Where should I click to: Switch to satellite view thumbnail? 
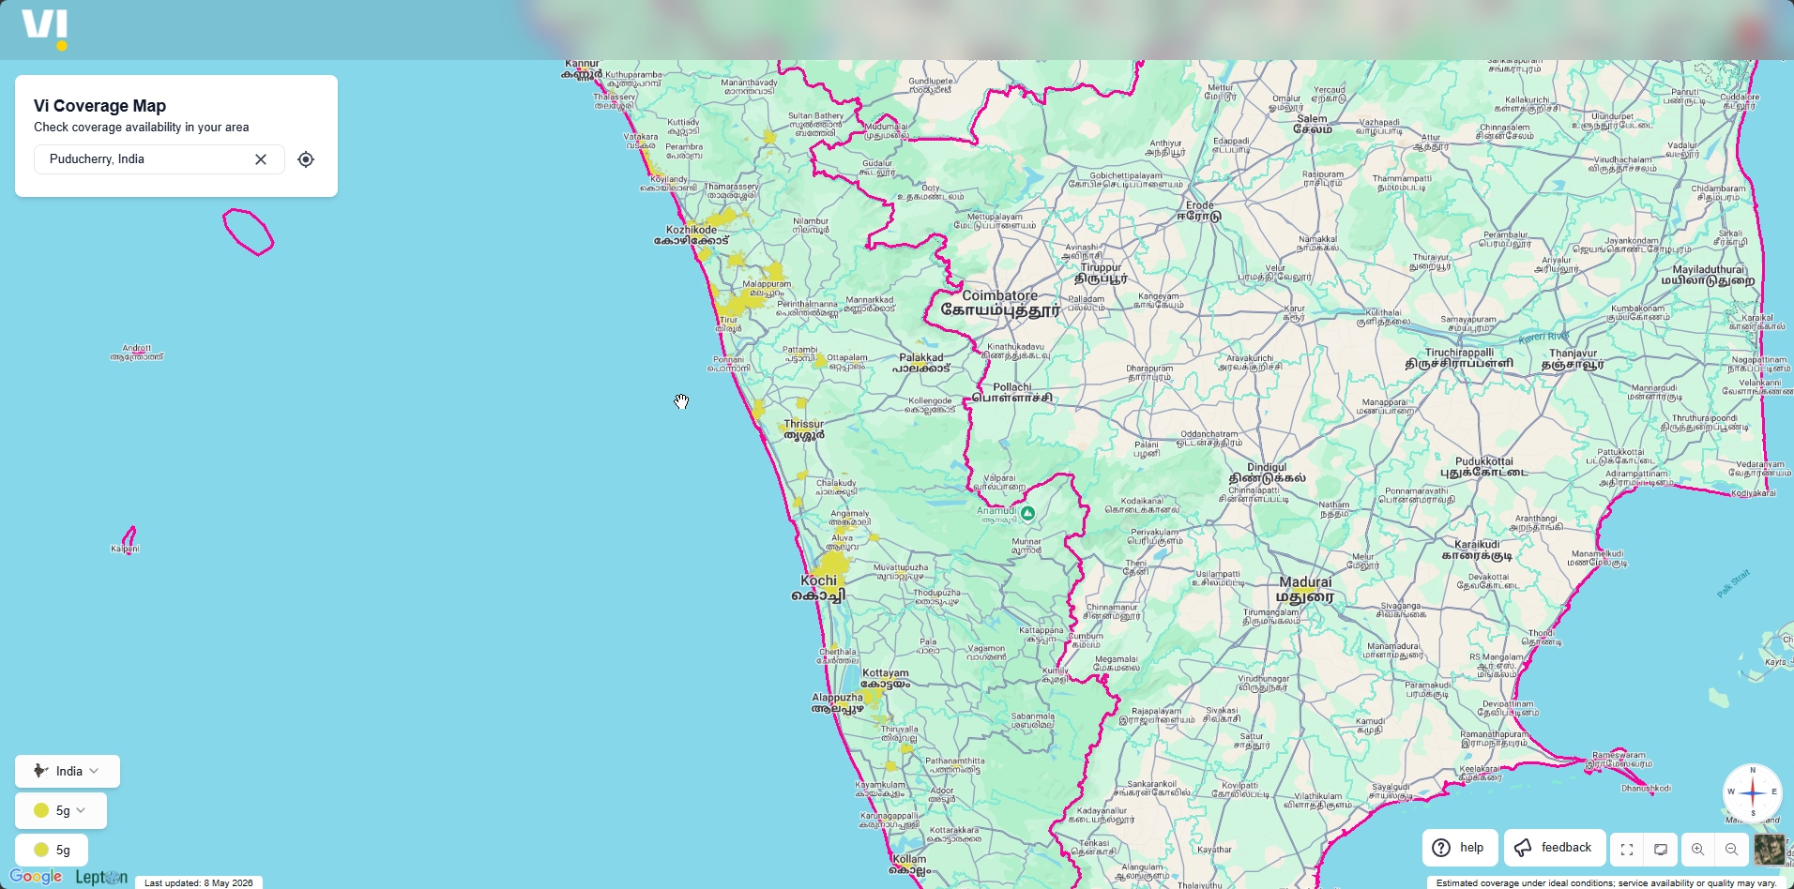point(1770,850)
